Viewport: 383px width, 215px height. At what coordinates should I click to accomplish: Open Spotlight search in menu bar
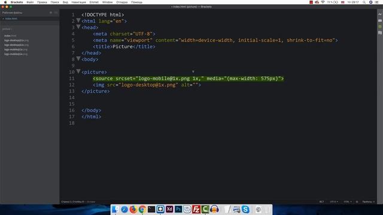pos(364,2)
